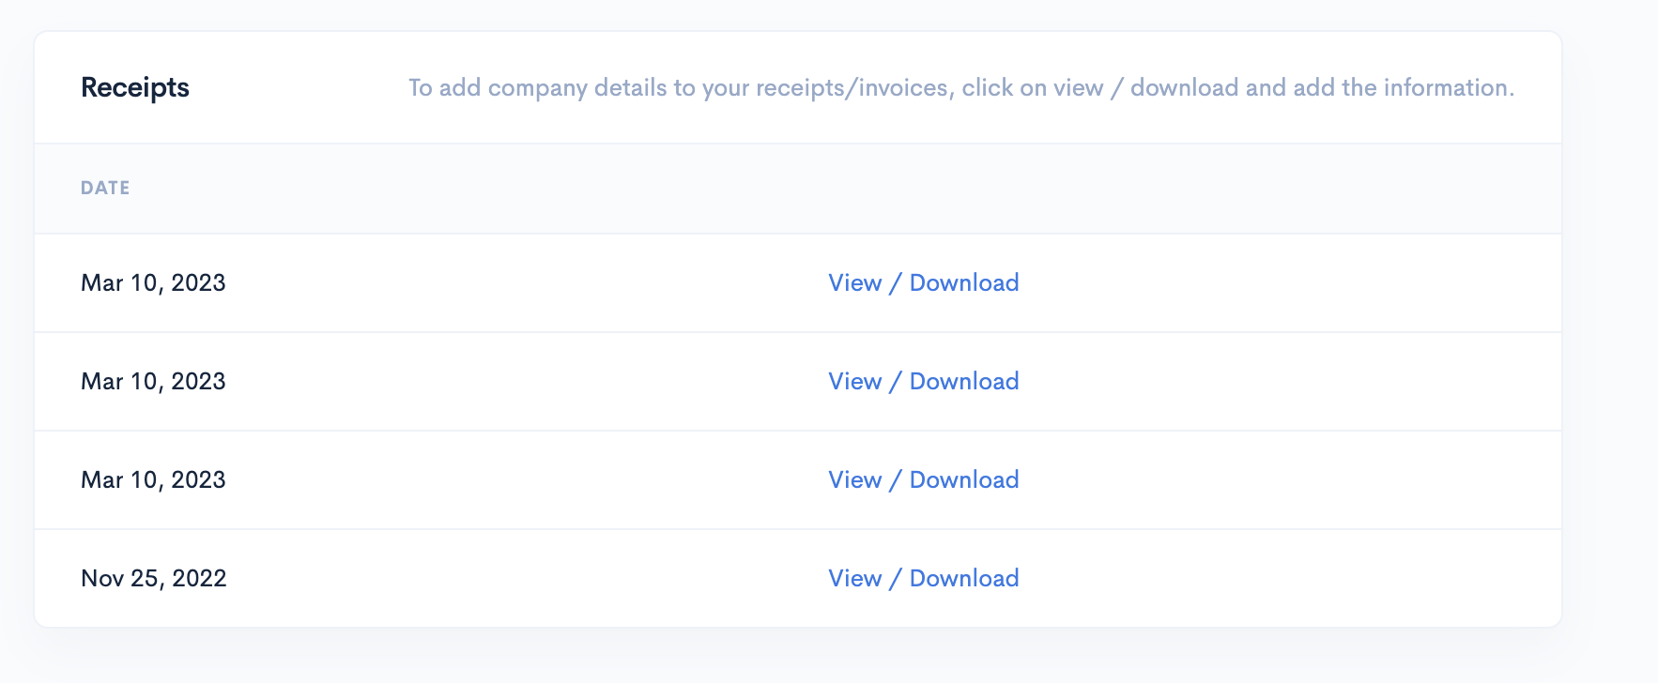Click the DATE column header
The height and width of the screenshot is (683, 1658).
[x=105, y=188]
